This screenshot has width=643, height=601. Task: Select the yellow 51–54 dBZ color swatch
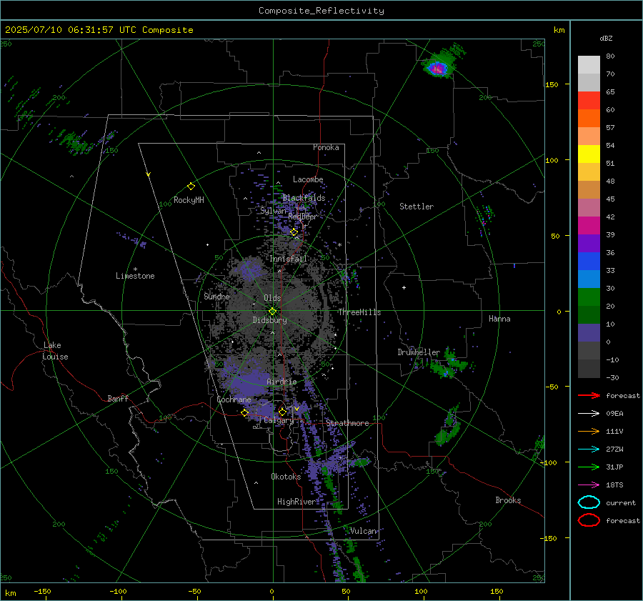tap(589, 154)
